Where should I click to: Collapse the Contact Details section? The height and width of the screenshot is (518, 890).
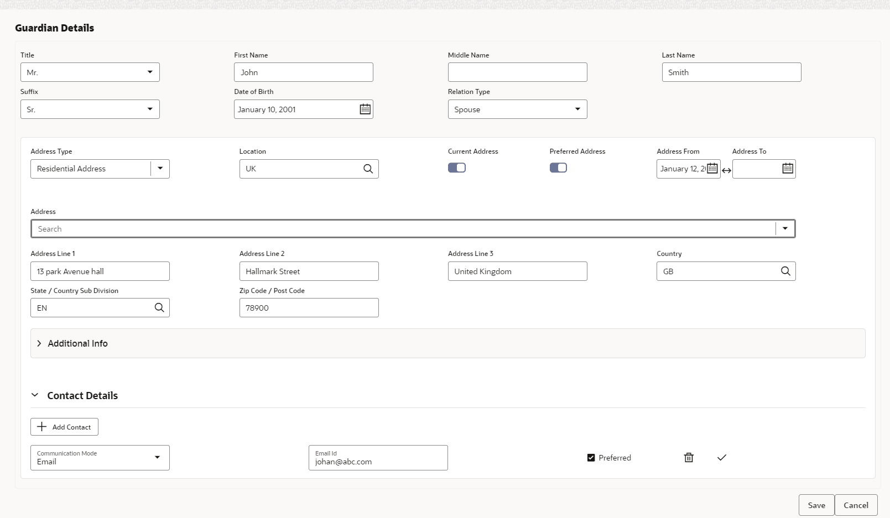tap(35, 395)
